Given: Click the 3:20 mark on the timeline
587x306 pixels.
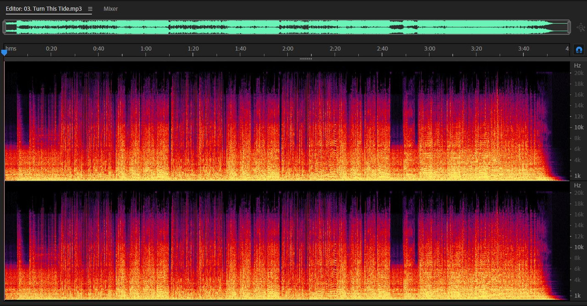Looking at the screenshot, I should [x=476, y=48].
